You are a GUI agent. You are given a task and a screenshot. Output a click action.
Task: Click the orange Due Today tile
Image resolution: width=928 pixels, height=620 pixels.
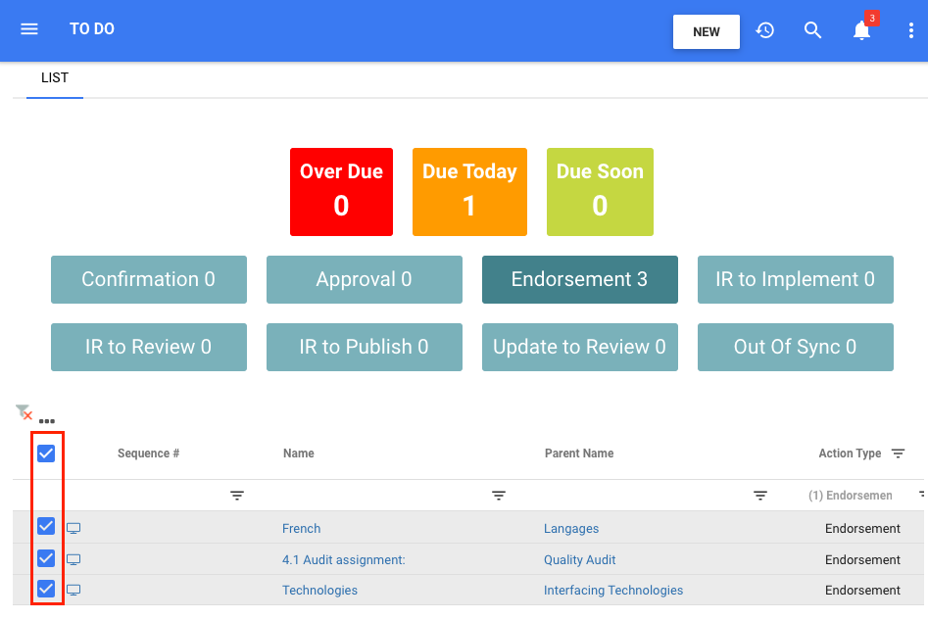coord(469,192)
